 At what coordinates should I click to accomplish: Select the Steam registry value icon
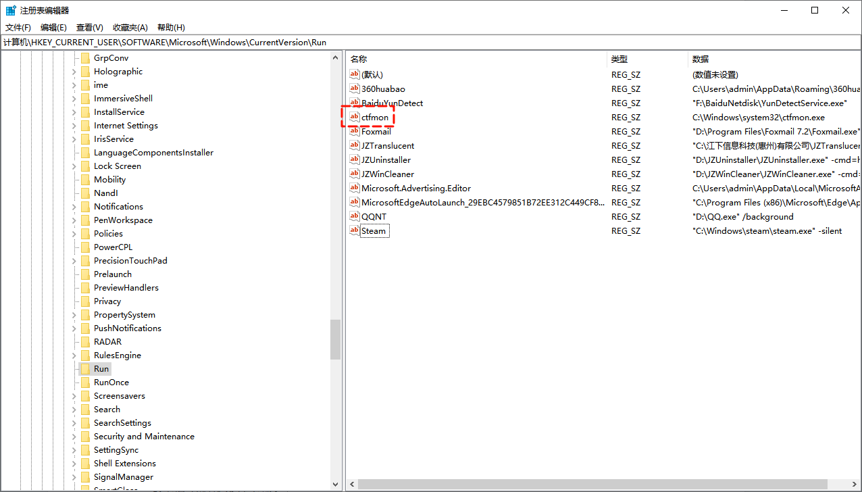(x=354, y=230)
